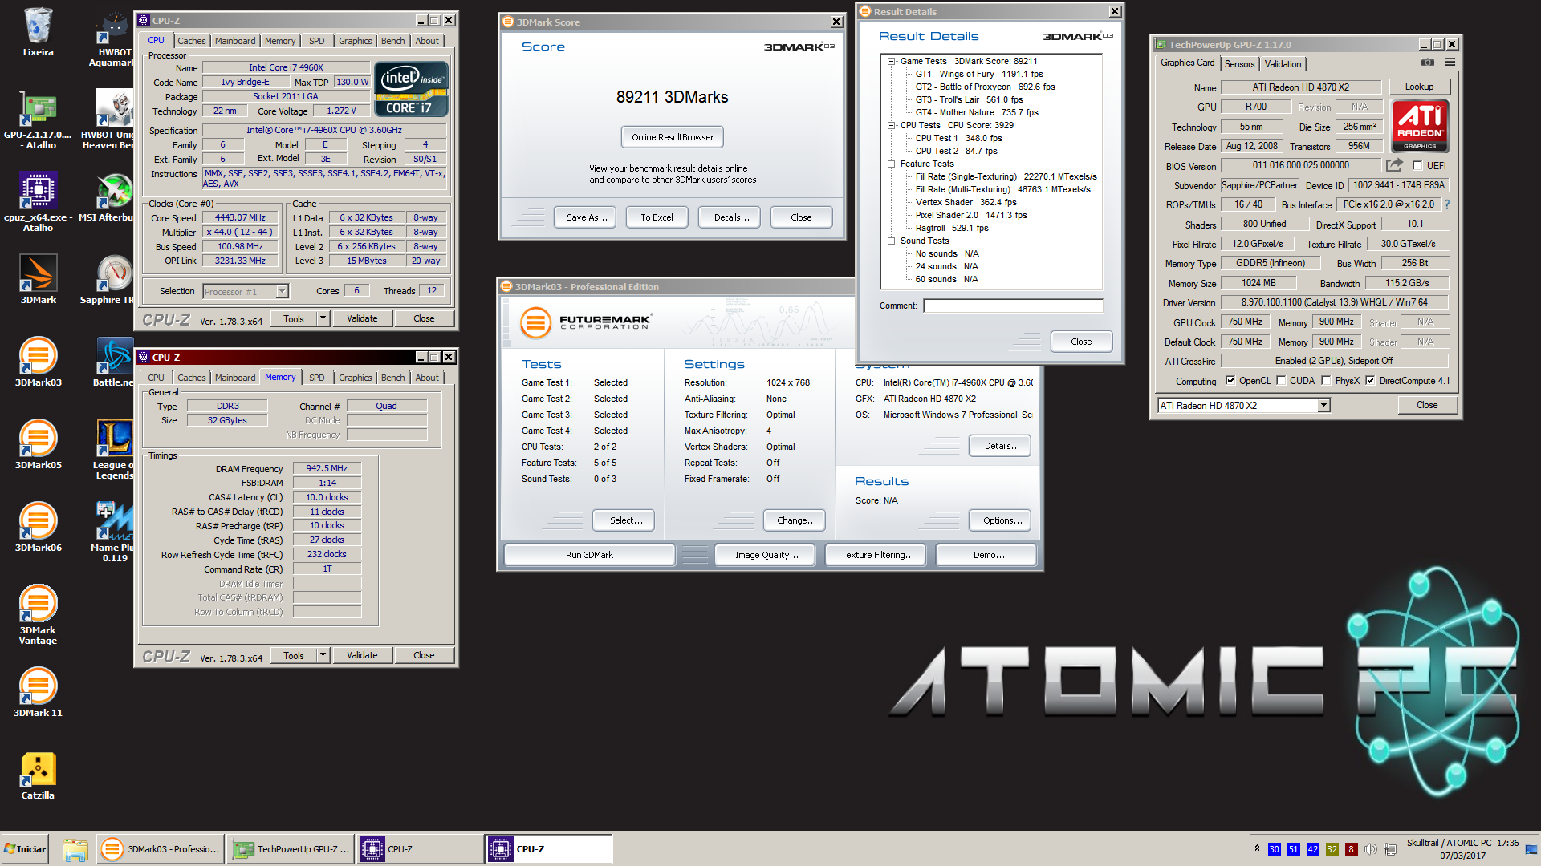1541x866 pixels.
Task: Click the Image Quality button
Action: pos(766,555)
